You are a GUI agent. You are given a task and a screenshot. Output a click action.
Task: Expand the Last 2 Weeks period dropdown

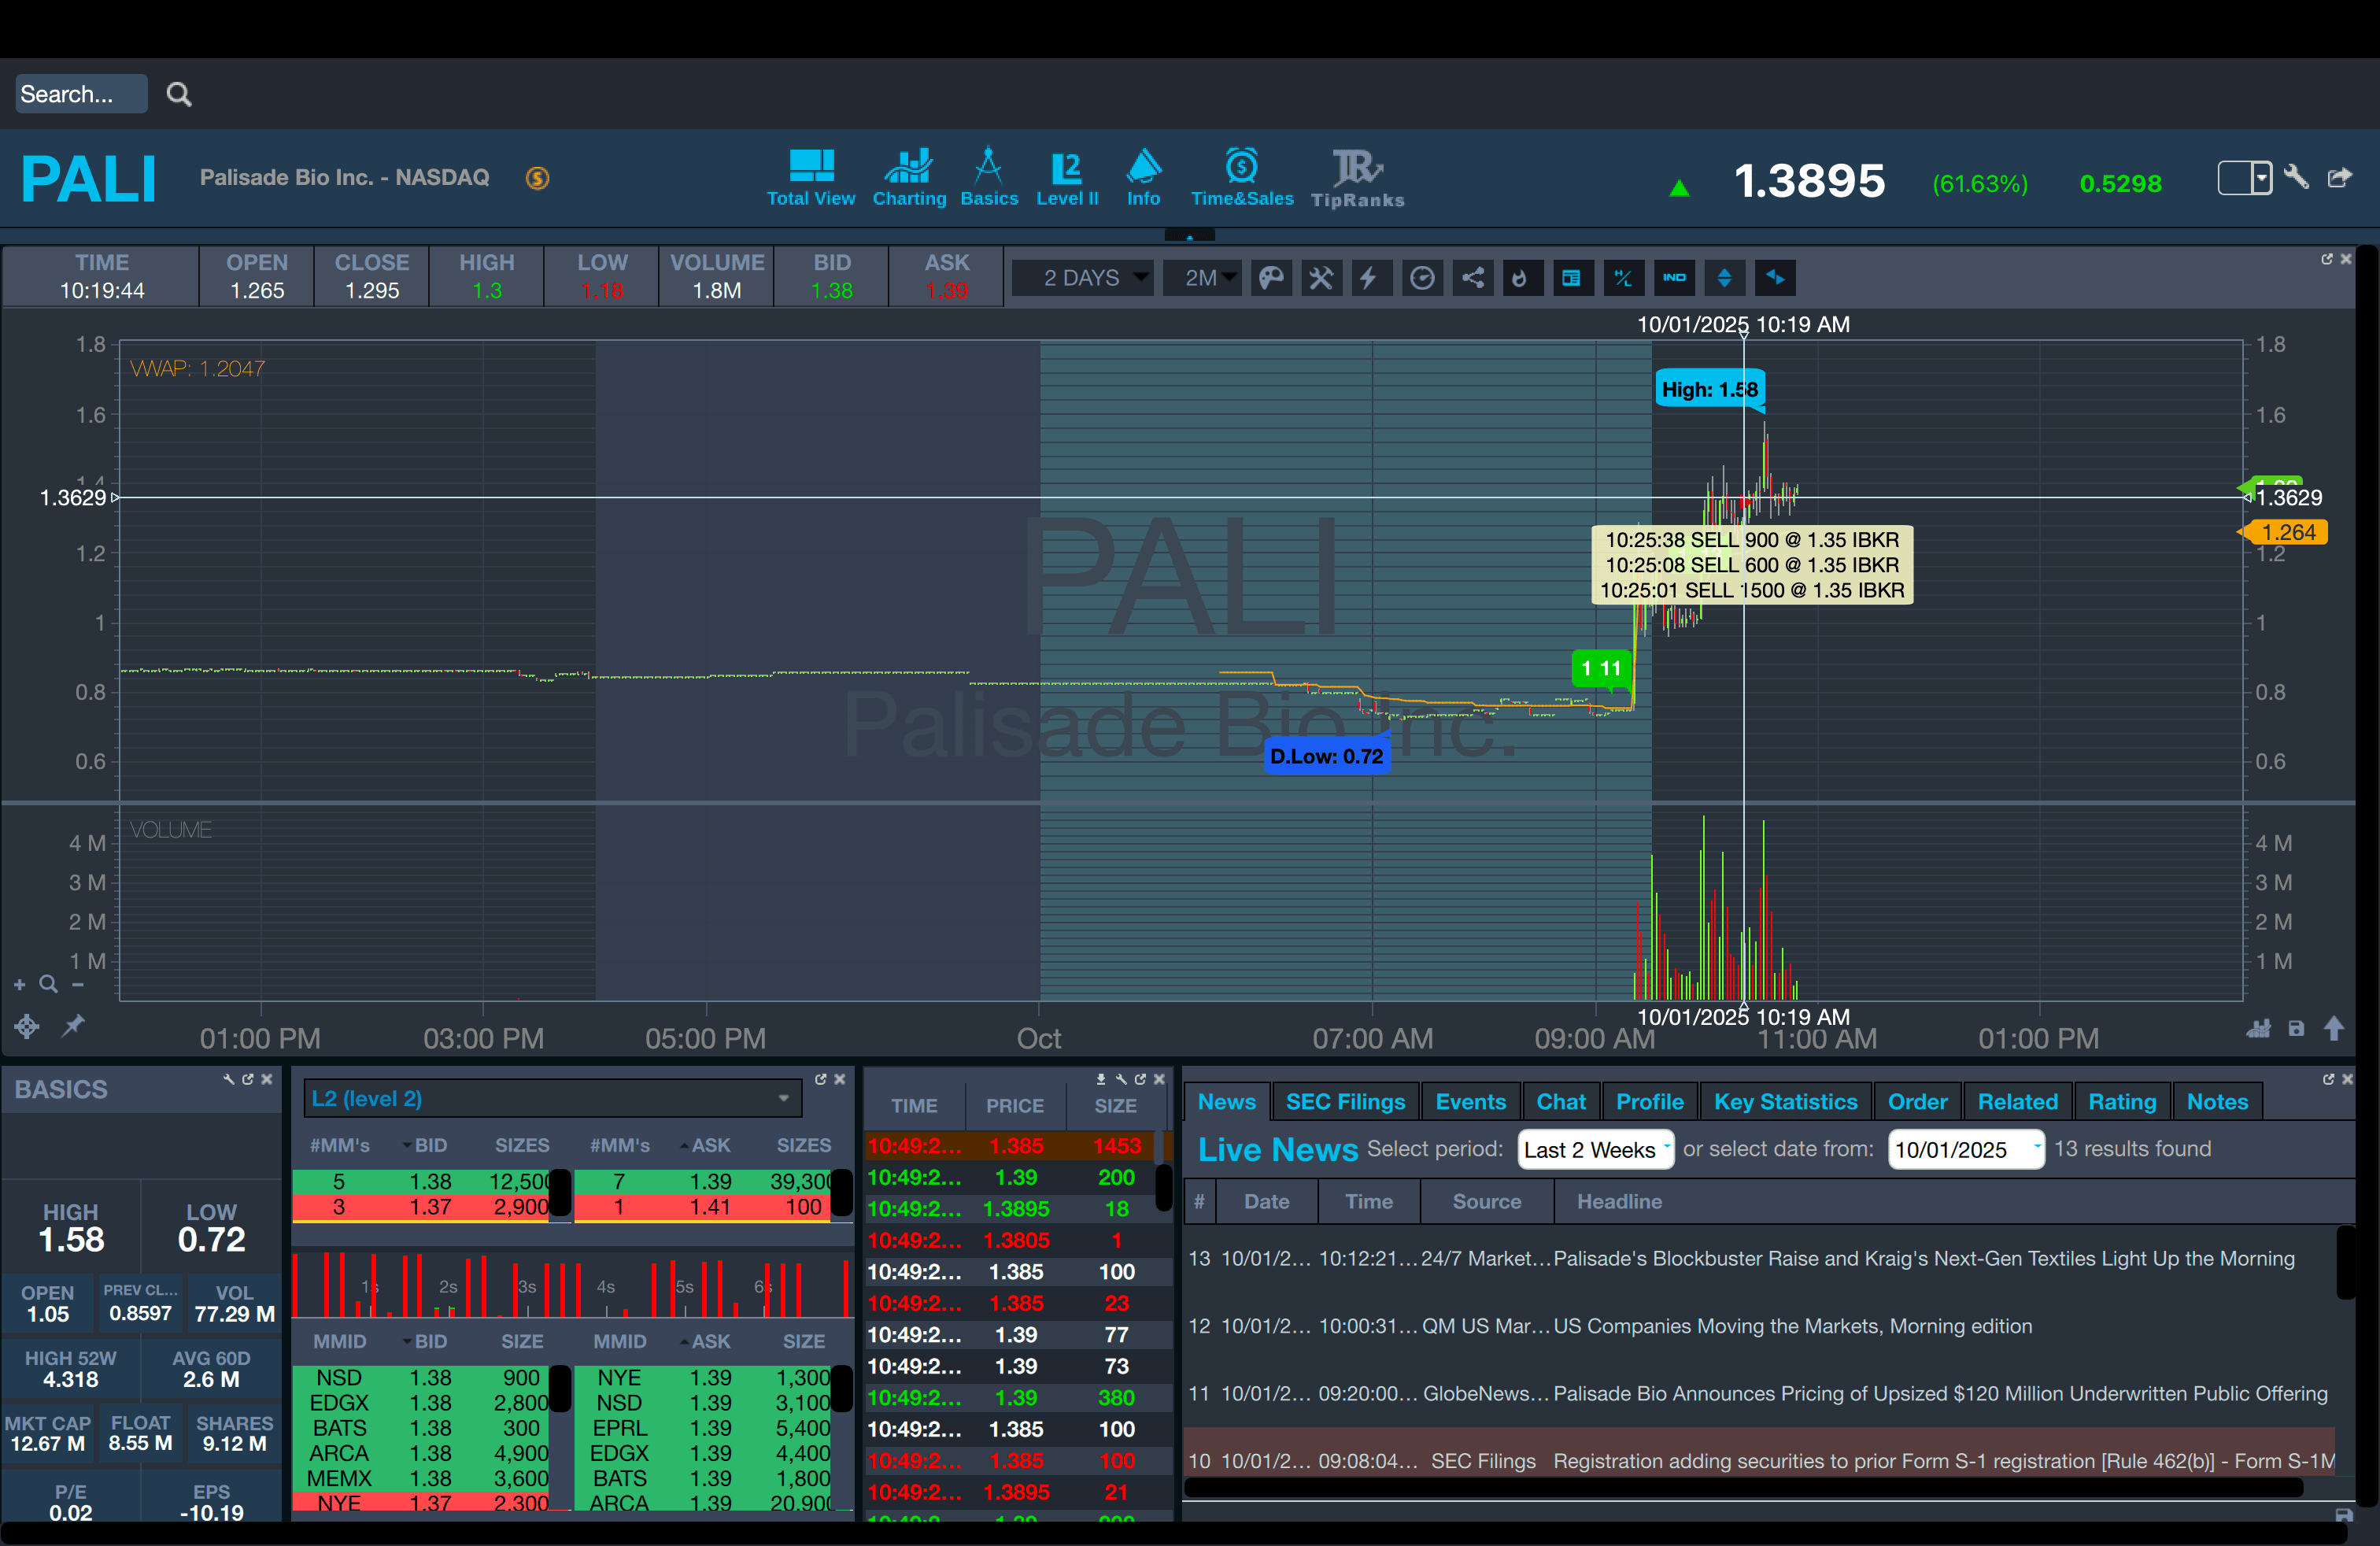pyautogui.click(x=1595, y=1149)
